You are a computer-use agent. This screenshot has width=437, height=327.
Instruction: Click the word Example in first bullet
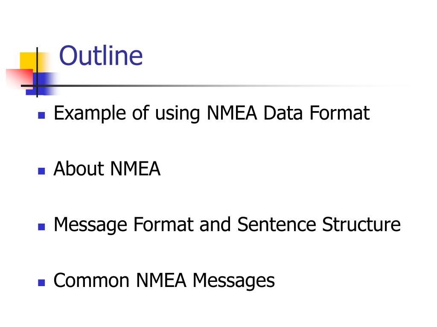tap(90, 113)
